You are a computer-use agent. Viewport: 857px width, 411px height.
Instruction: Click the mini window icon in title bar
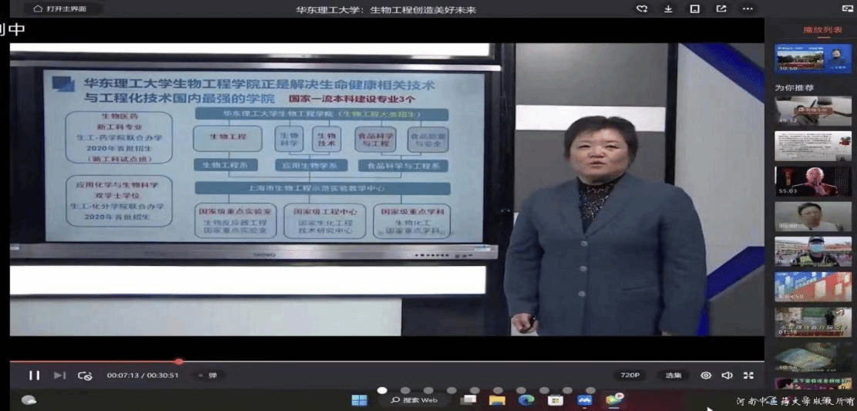694,9
